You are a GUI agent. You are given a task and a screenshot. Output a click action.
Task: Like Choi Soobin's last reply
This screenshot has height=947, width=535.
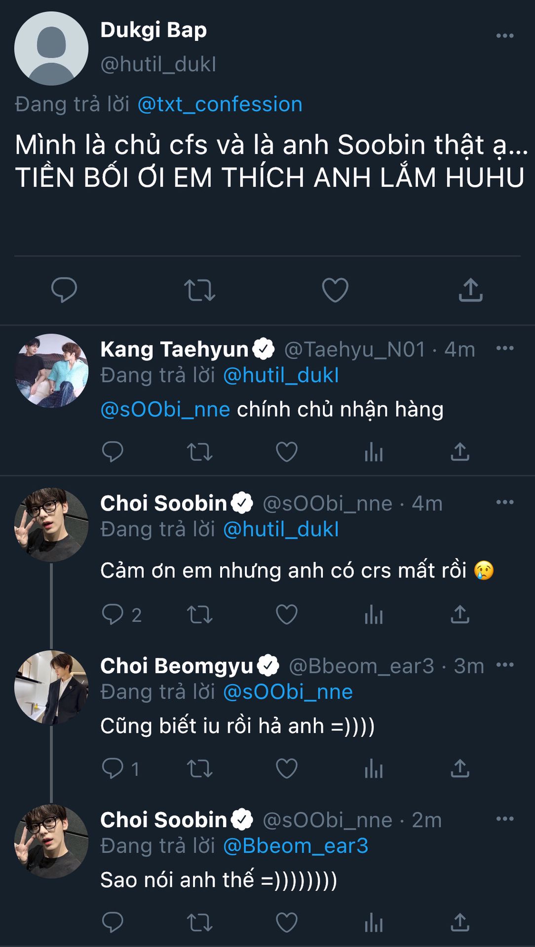click(286, 922)
